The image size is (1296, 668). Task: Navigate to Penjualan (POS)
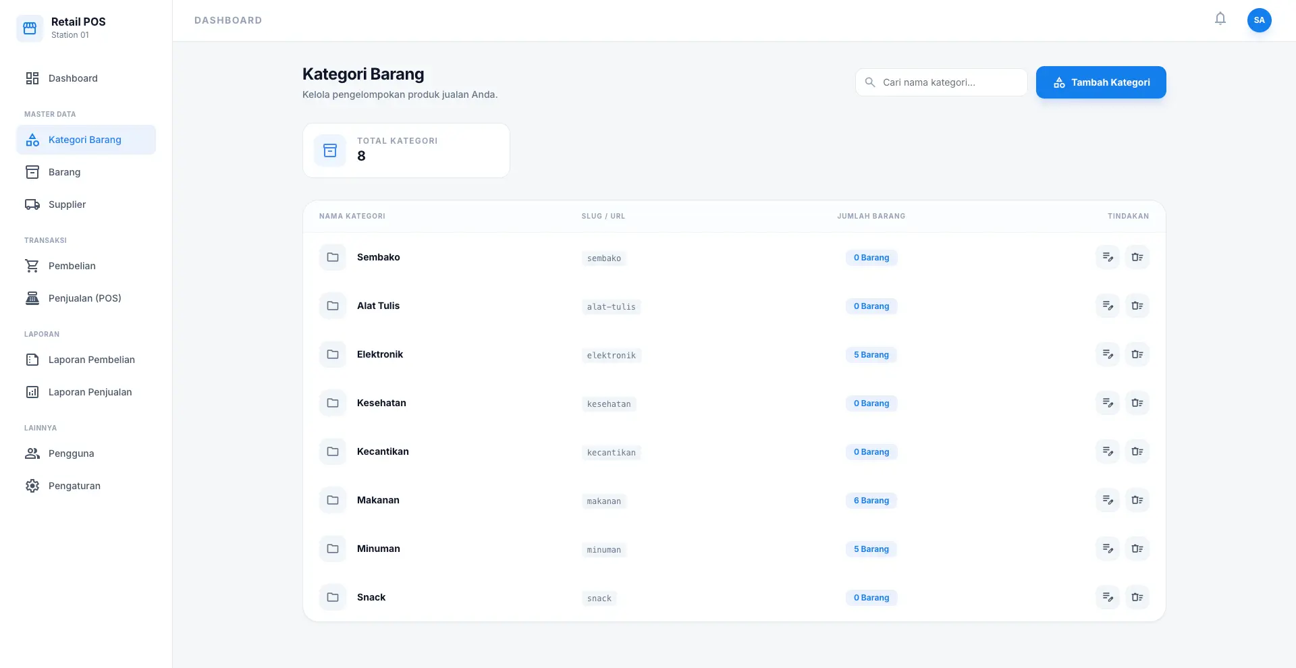pyautogui.click(x=84, y=298)
